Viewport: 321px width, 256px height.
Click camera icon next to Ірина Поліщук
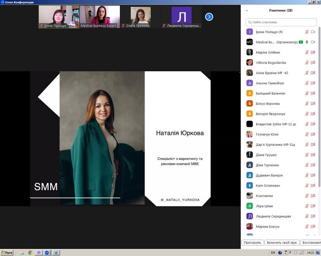coord(313,32)
